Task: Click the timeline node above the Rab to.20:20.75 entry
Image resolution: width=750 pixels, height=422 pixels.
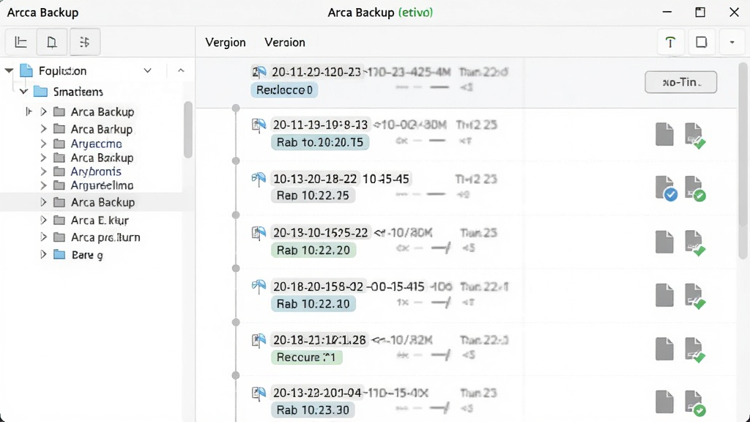Action: click(236, 108)
